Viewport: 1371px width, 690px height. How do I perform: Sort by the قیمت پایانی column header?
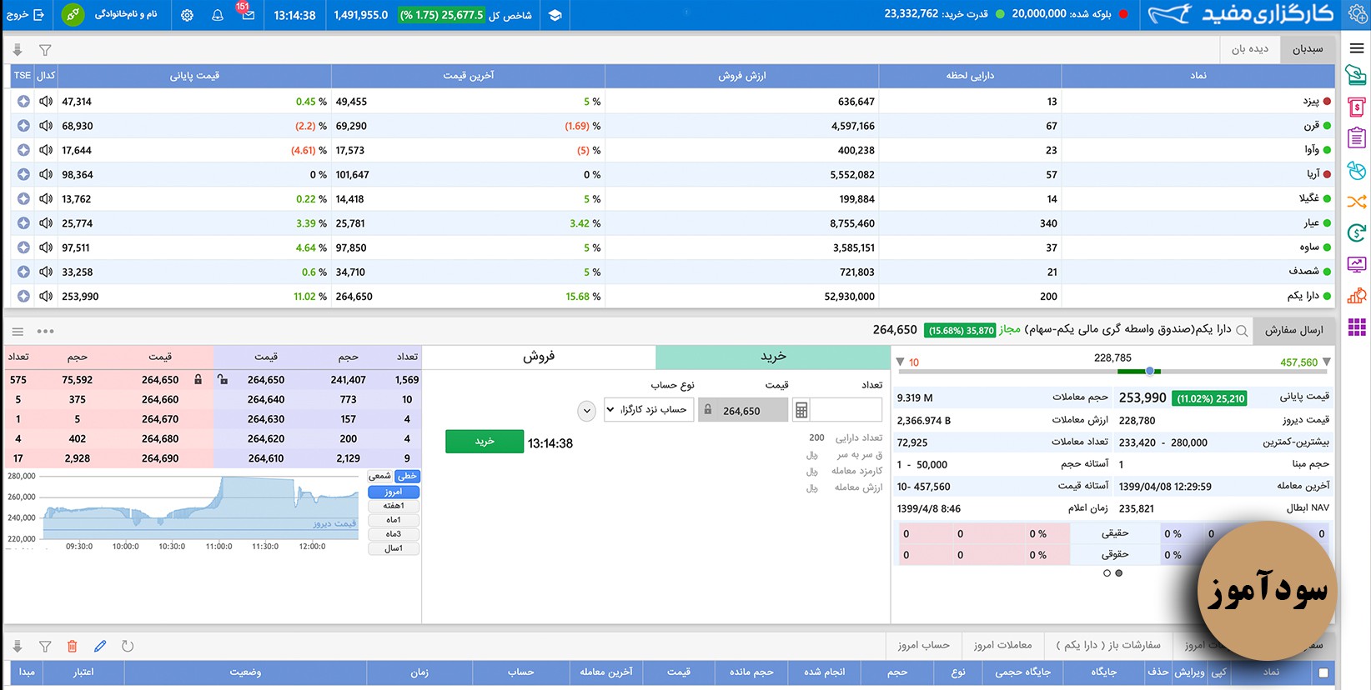pos(194,76)
